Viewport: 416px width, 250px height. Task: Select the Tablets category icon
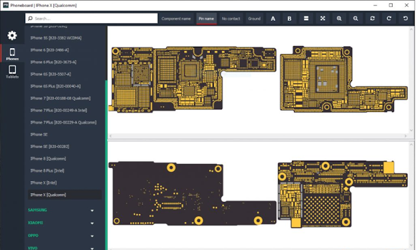[x=12, y=72]
